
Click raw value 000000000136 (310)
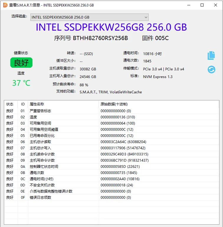118,117
